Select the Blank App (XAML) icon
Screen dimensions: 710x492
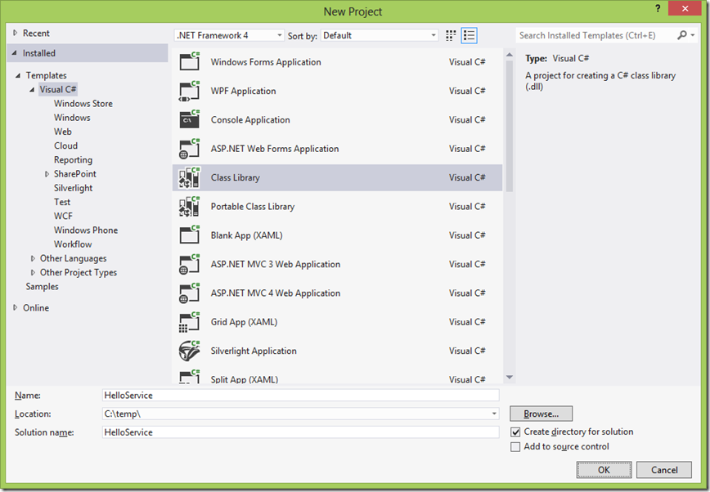189,235
